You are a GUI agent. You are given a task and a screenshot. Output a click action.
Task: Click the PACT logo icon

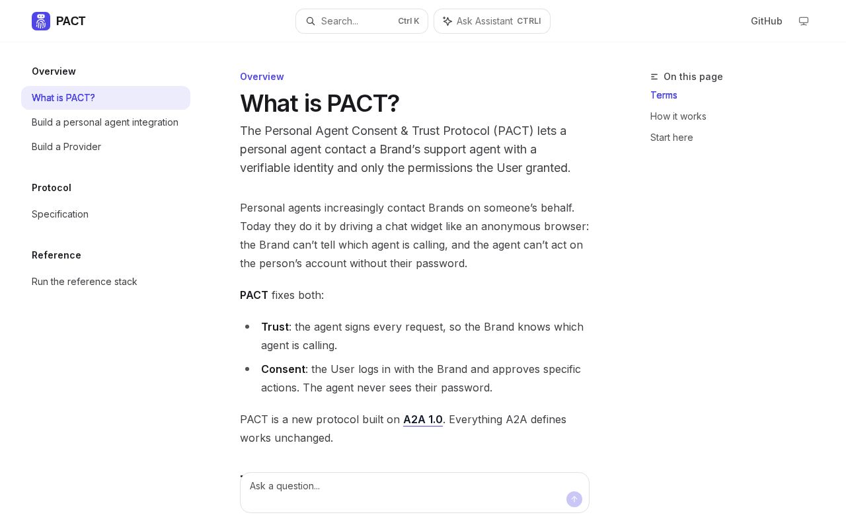(41, 21)
